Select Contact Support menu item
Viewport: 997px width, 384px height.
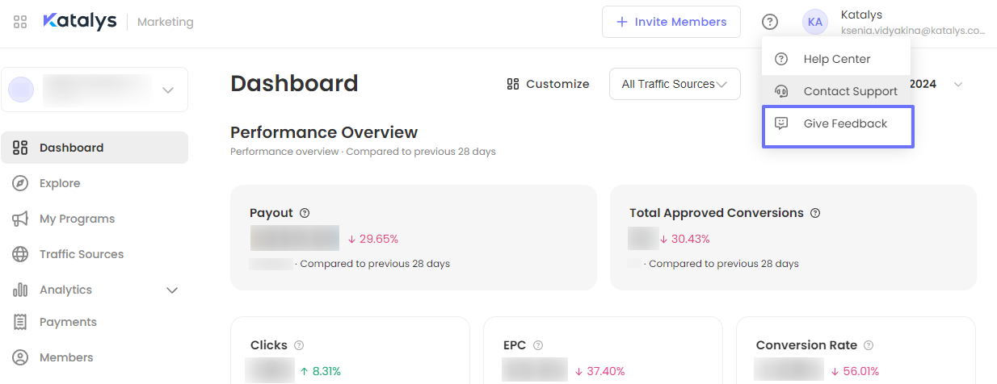[836, 91]
